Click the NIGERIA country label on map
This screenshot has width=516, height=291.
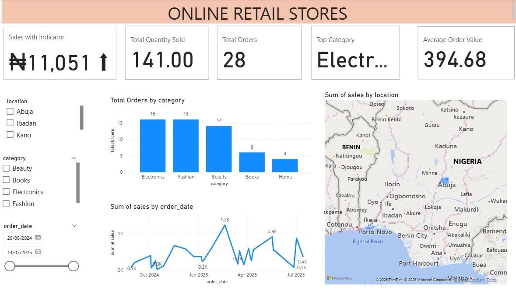click(x=467, y=161)
